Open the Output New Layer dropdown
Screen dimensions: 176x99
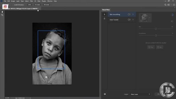141,94
